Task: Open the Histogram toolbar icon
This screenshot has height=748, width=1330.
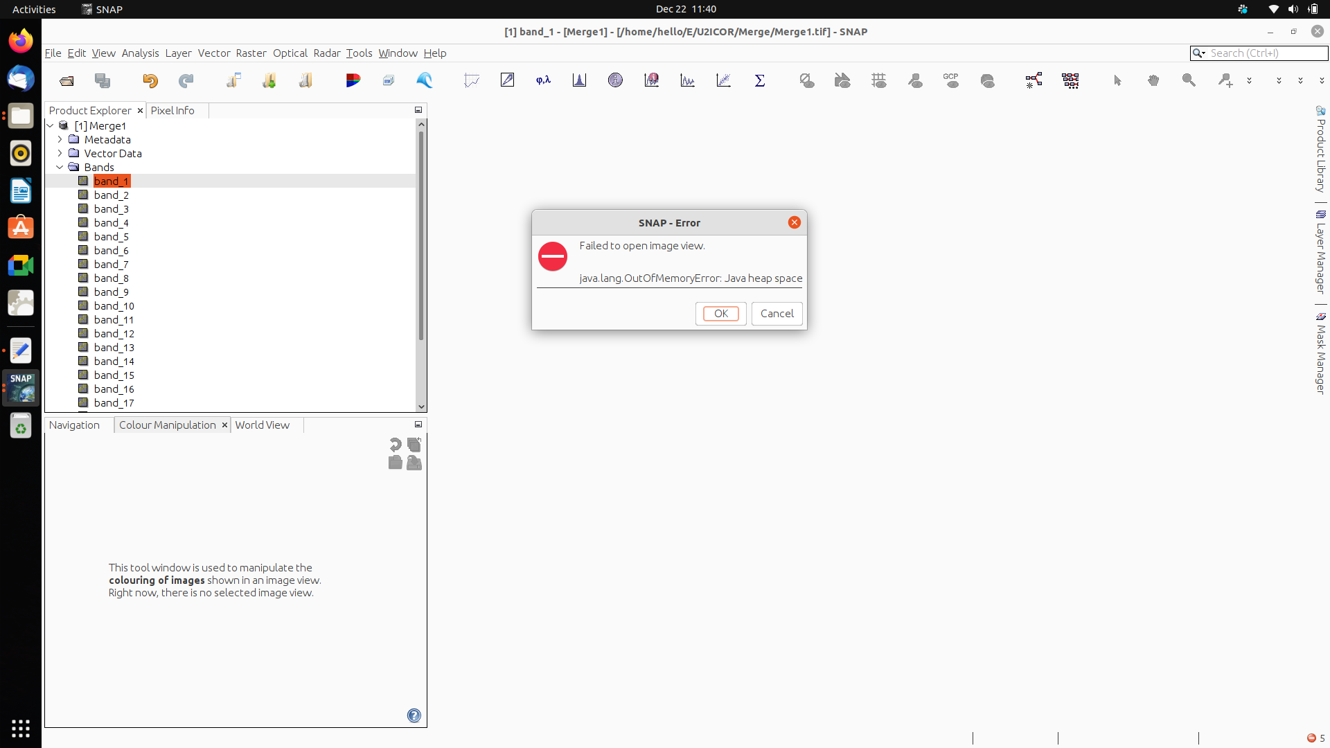Action: 579,80
